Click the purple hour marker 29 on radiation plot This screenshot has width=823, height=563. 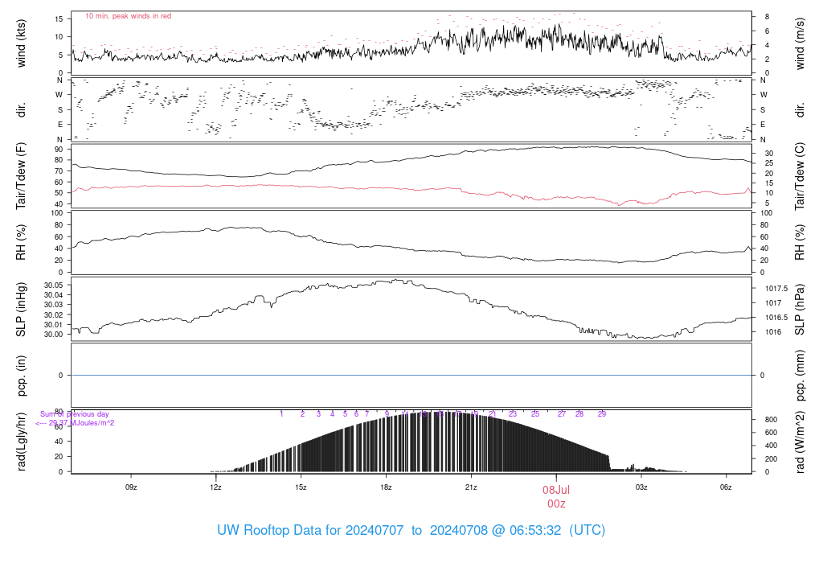(602, 414)
